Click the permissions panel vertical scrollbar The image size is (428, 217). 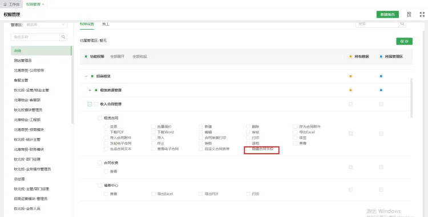click(x=411, y=97)
